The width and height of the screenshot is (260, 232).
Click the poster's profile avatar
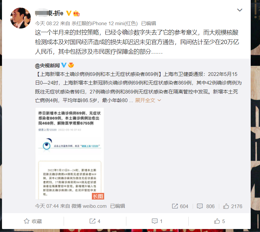21,18
